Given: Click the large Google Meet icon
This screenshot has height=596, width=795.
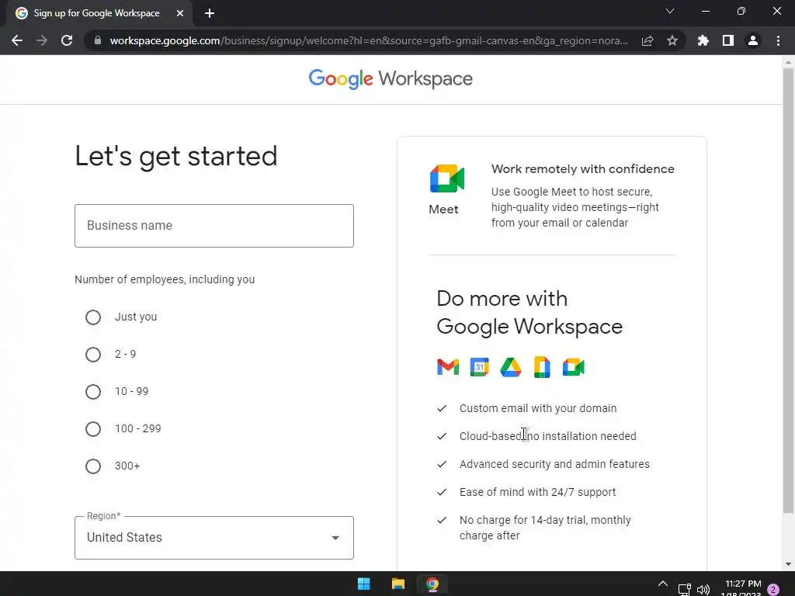Looking at the screenshot, I should 446,178.
